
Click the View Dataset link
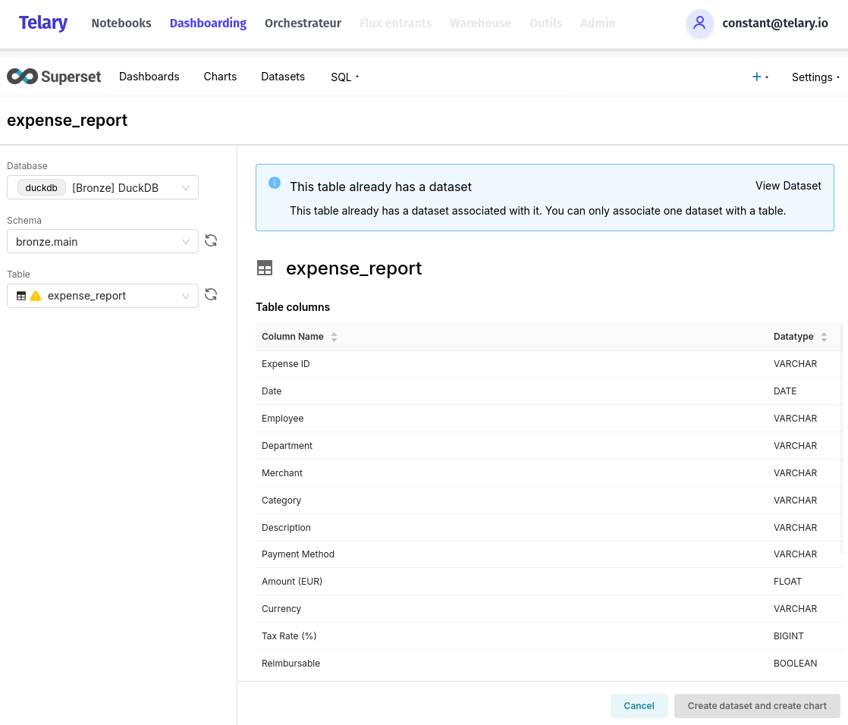788,186
